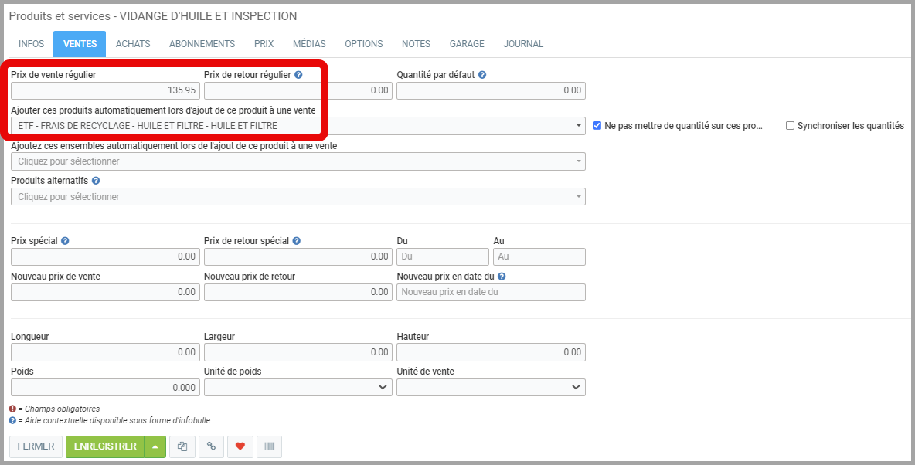Click help icon next to Produits alternatifs
This screenshot has height=465, width=915.
pyautogui.click(x=96, y=181)
